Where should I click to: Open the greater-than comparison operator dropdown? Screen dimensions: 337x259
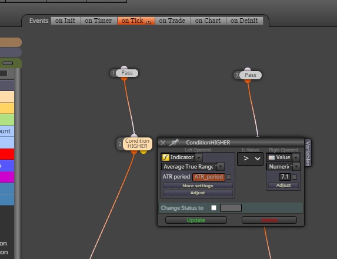tap(250, 159)
